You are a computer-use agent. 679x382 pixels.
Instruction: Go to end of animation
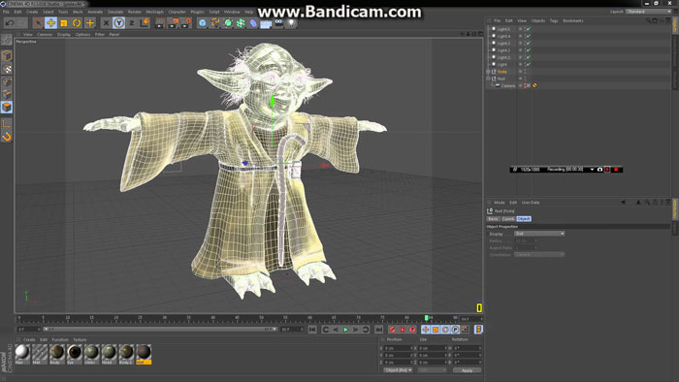[379, 330]
